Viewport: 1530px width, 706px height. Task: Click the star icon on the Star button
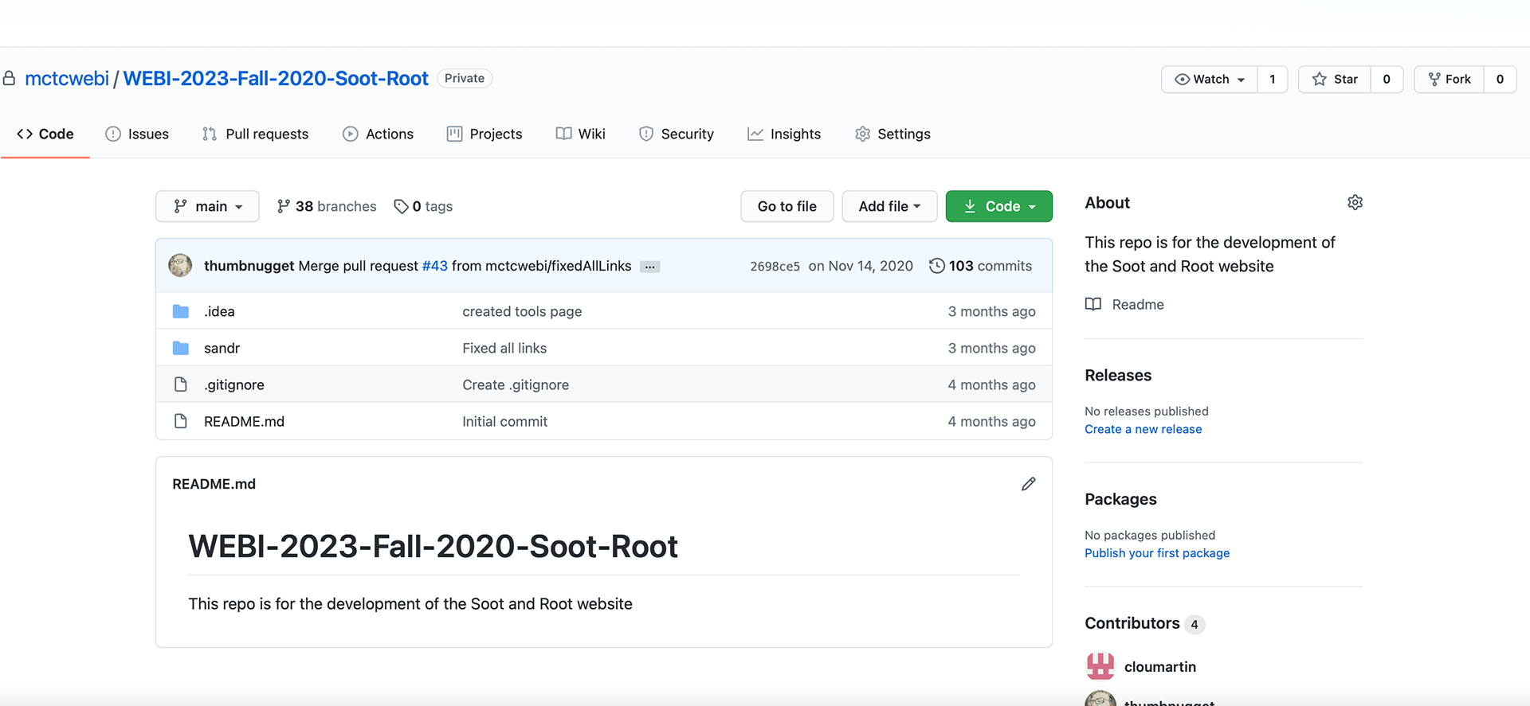pyautogui.click(x=1320, y=79)
